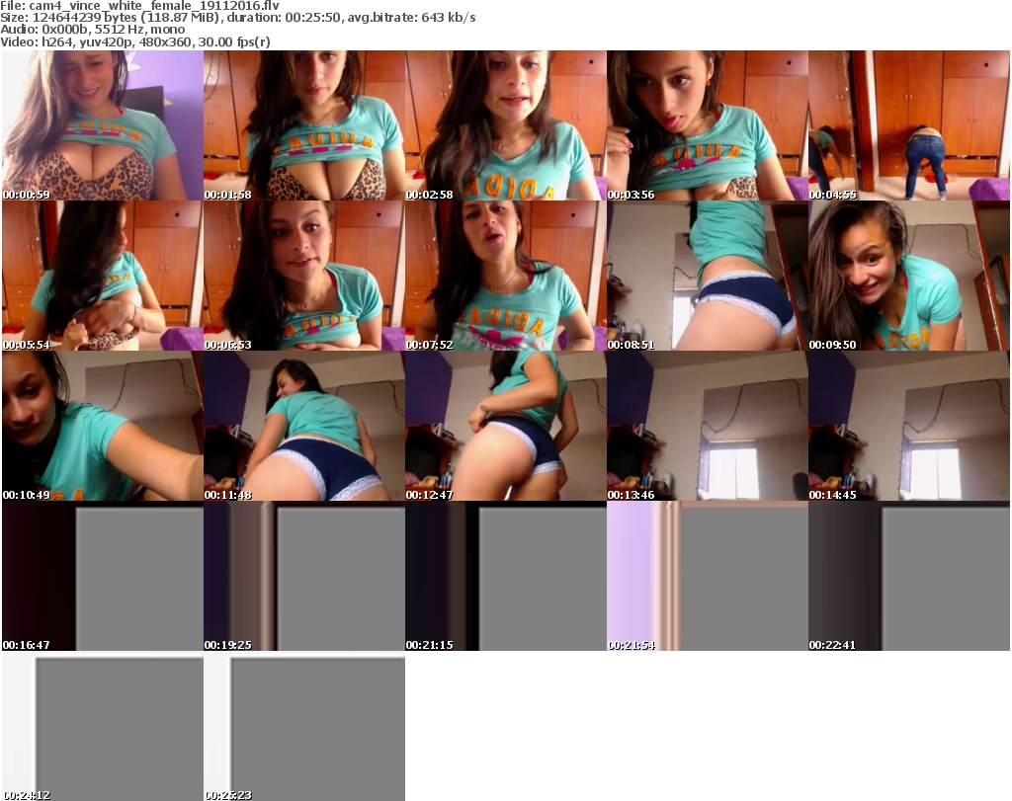Image resolution: width=1012 pixels, height=801 pixels.
Task: Click the file name line ending in .flv
Action: click(x=140, y=6)
